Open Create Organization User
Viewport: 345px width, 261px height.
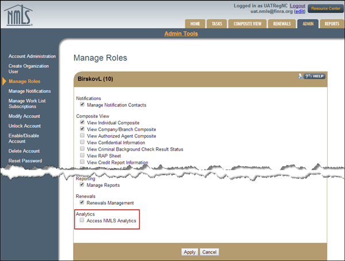[29, 68]
